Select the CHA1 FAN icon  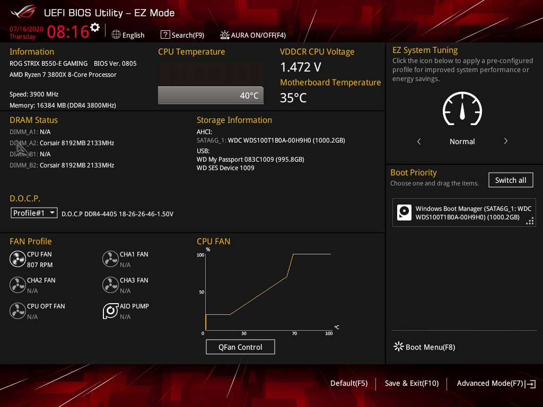tap(110, 259)
